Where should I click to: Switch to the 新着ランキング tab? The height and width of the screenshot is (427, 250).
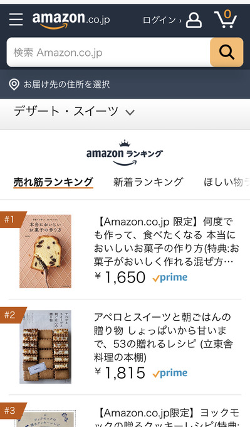click(148, 182)
